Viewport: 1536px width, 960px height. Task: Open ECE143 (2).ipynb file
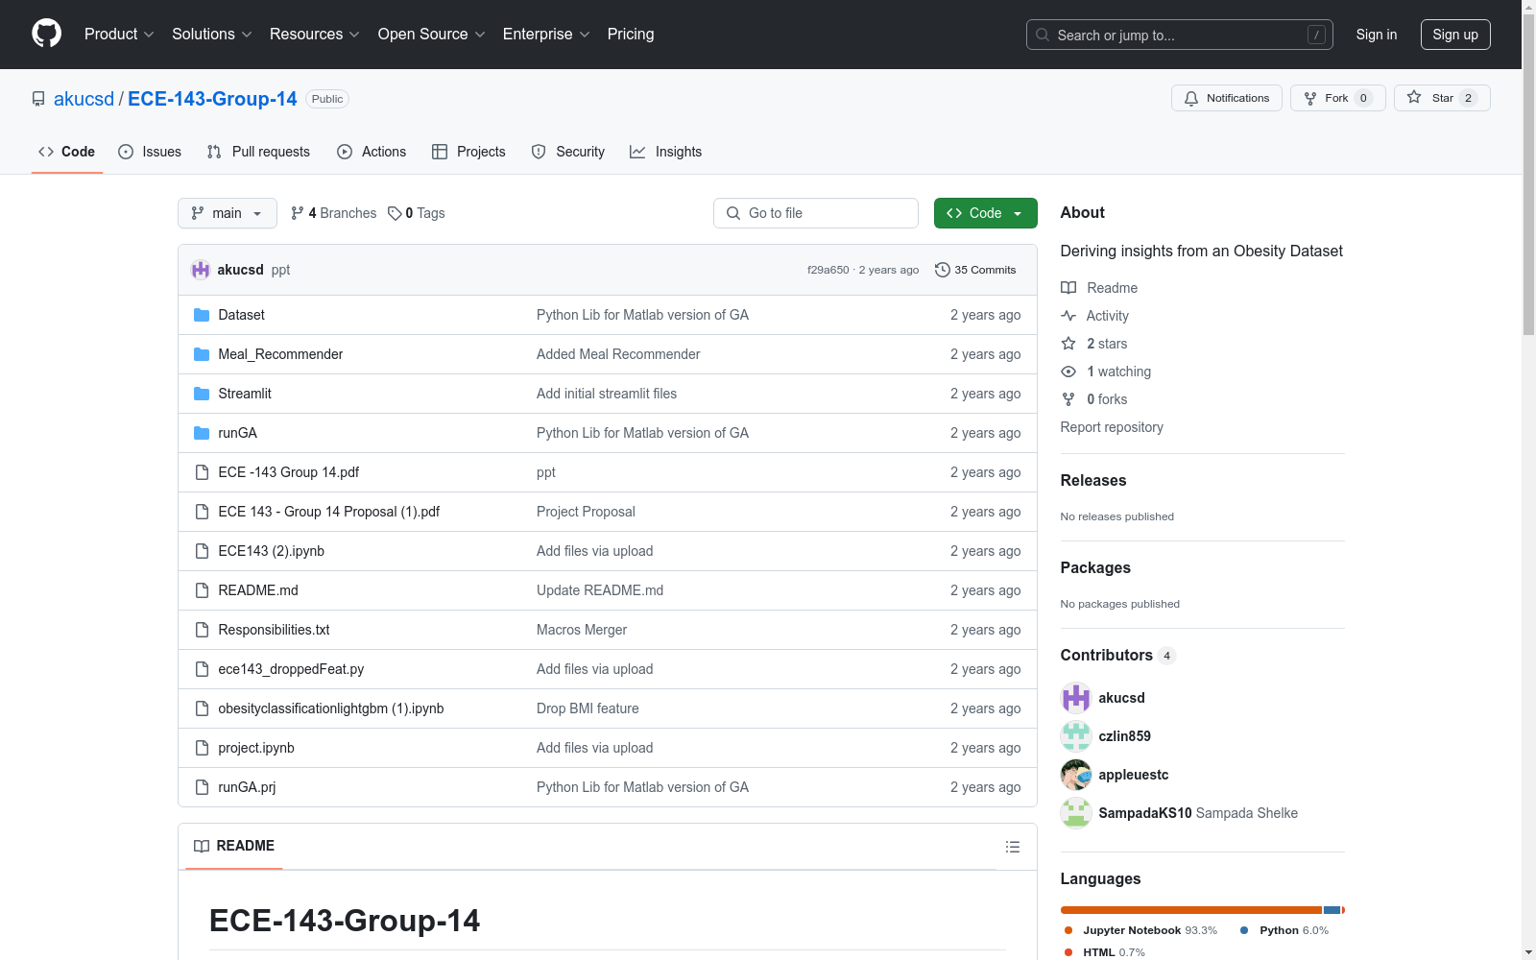[271, 551]
